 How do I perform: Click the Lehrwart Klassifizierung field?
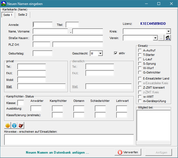(122, 115)
